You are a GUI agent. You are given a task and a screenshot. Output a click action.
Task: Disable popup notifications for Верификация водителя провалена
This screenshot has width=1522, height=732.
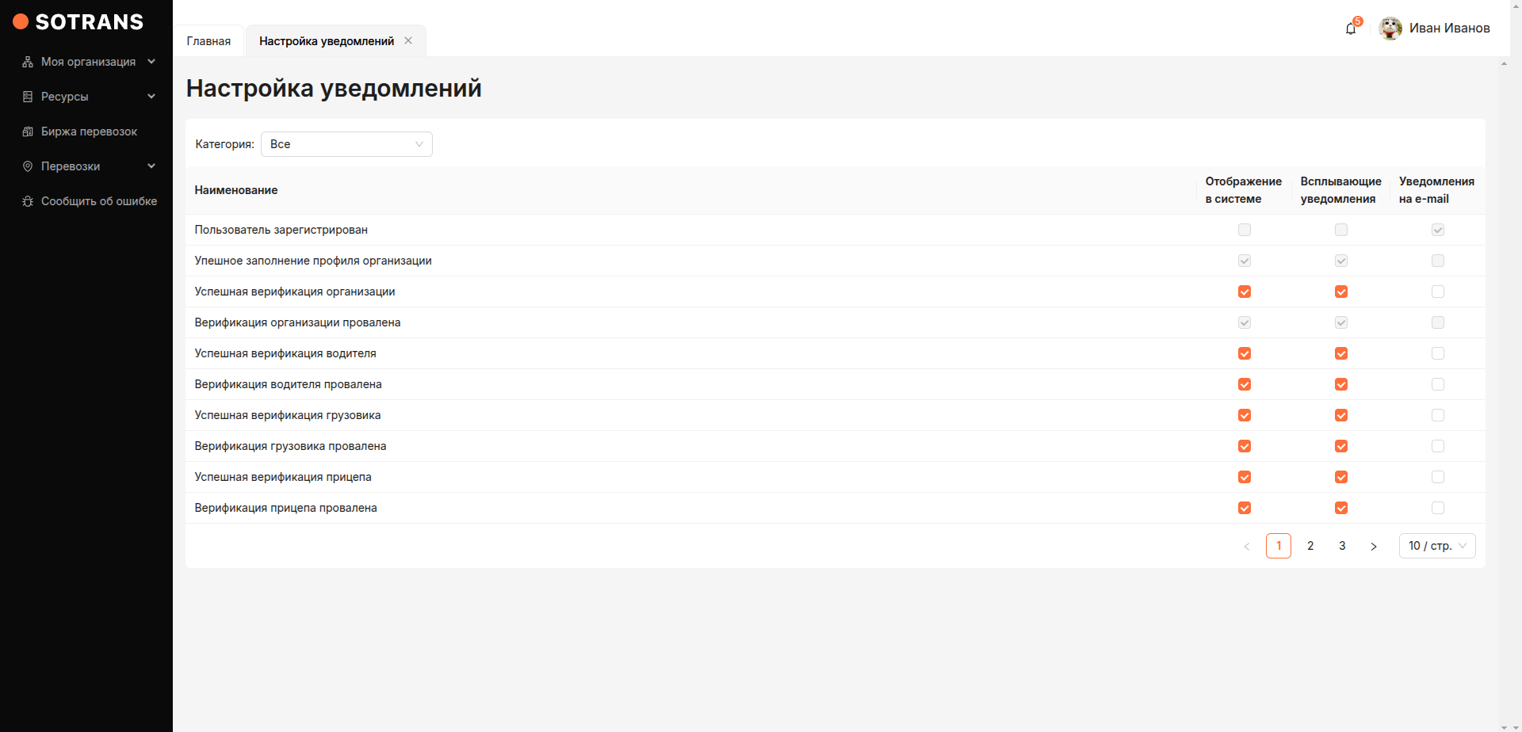(1341, 384)
